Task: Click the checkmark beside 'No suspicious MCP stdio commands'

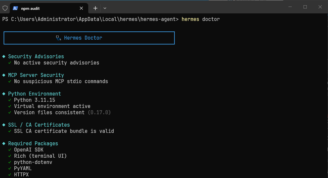Action: point(9,81)
